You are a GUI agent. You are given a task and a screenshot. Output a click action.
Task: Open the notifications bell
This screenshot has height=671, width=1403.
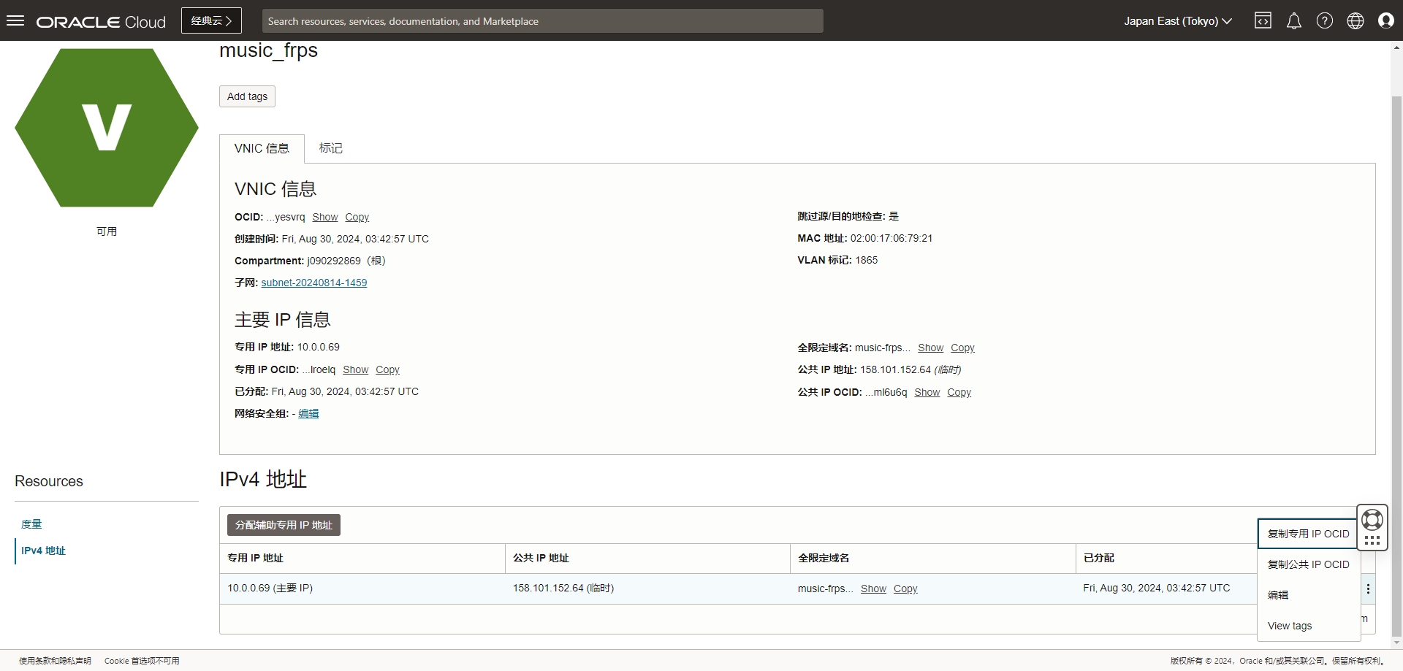[1293, 20]
